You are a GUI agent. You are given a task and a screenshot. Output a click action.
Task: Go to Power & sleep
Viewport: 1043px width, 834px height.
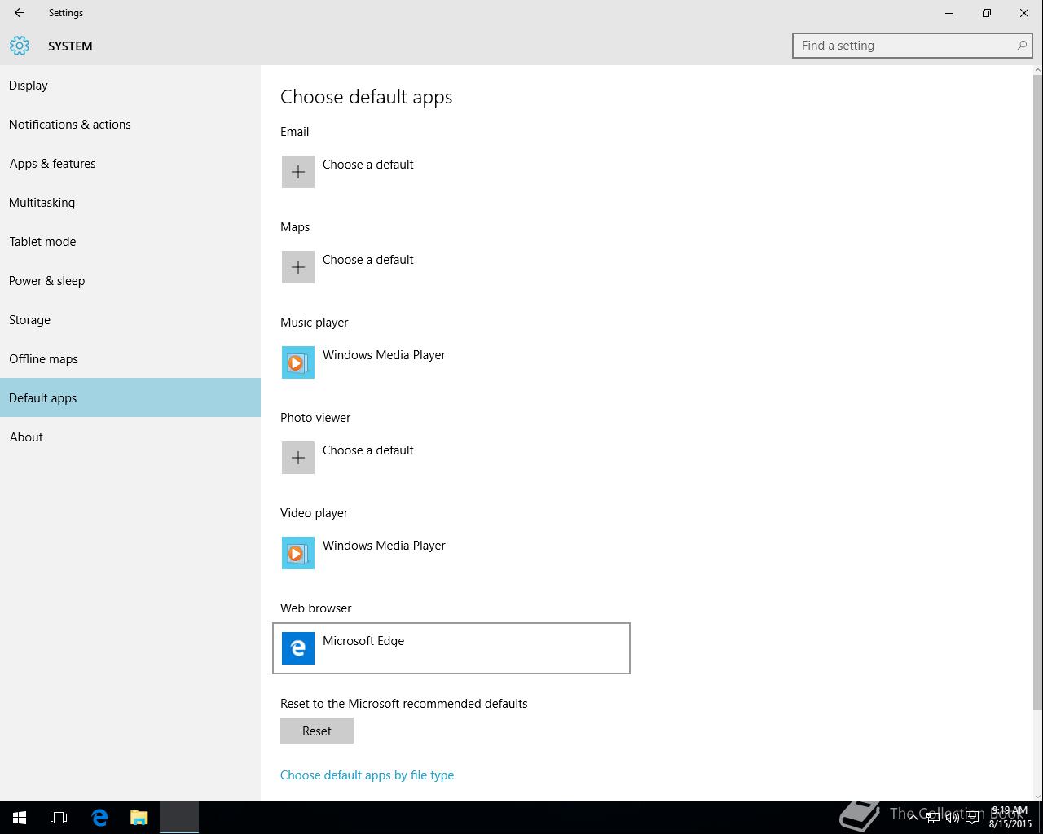click(x=130, y=281)
